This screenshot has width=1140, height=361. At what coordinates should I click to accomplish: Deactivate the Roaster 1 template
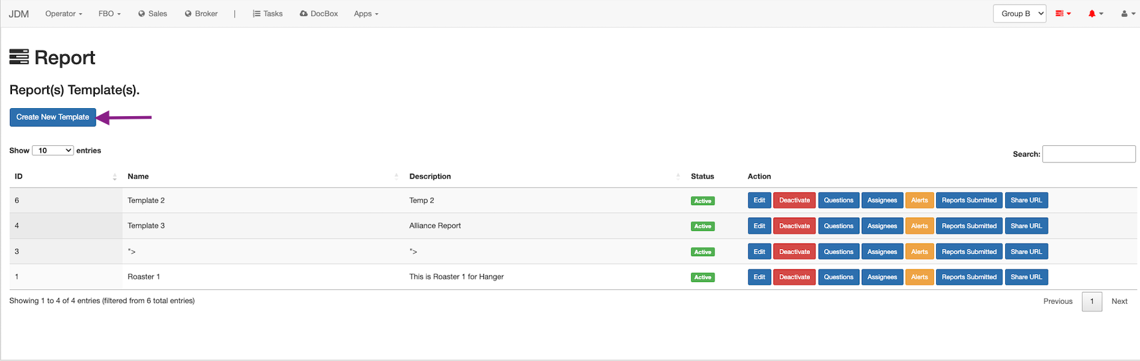click(793, 277)
